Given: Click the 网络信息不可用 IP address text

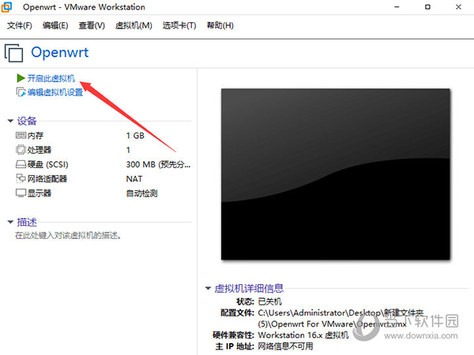Looking at the screenshot, I should (x=286, y=346).
